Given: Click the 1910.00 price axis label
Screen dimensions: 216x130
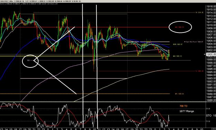Looking at the screenshot, I should (x=211, y=25).
